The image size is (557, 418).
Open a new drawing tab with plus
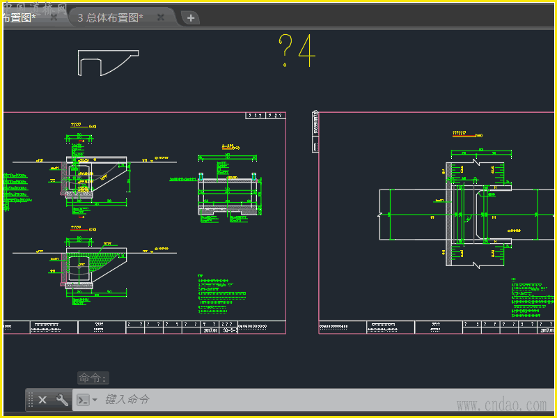191,18
